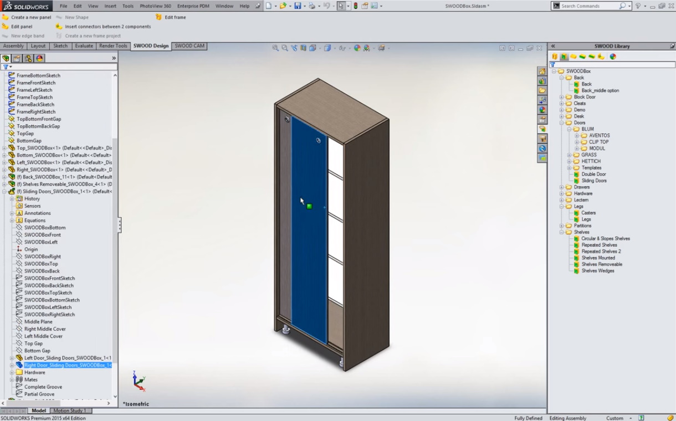This screenshot has width=676, height=421.
Task: Expand the Hardware folder in feature tree
Action: coord(12,372)
